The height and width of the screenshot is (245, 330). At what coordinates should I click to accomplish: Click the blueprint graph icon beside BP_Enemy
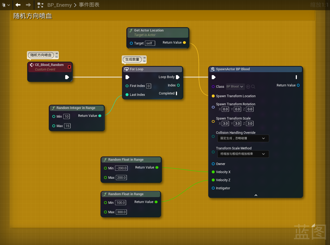click(40, 5)
